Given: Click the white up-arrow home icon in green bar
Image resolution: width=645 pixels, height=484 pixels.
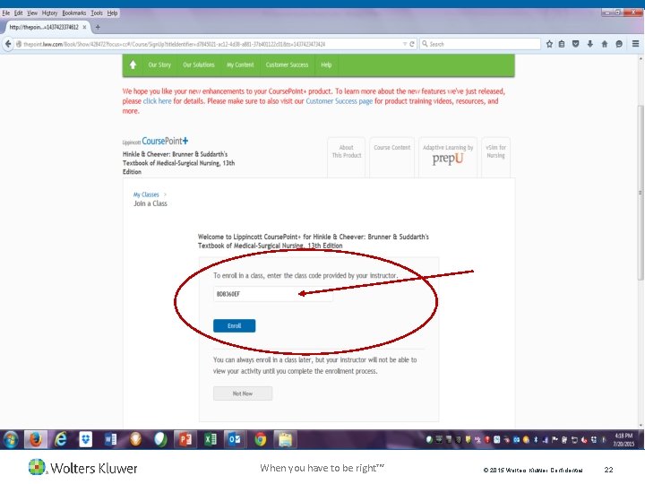Looking at the screenshot, I should tap(133, 65).
